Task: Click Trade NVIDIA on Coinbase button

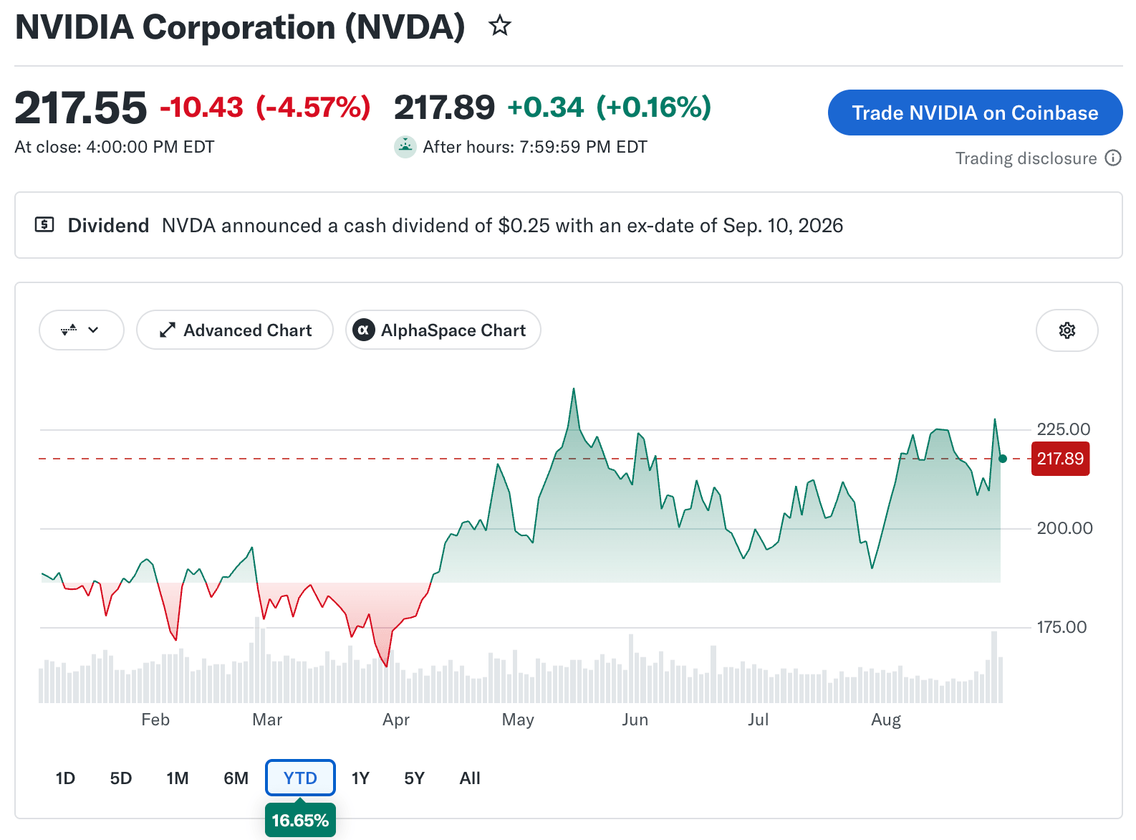Action: coord(975,113)
